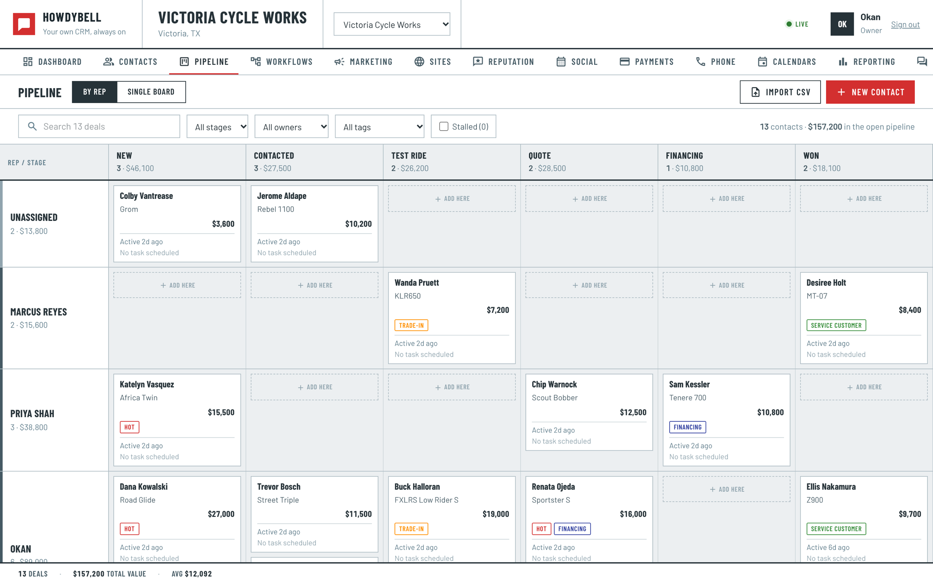The height and width of the screenshot is (583, 933).
Task: Click the Sites globe icon
Action: click(x=419, y=61)
